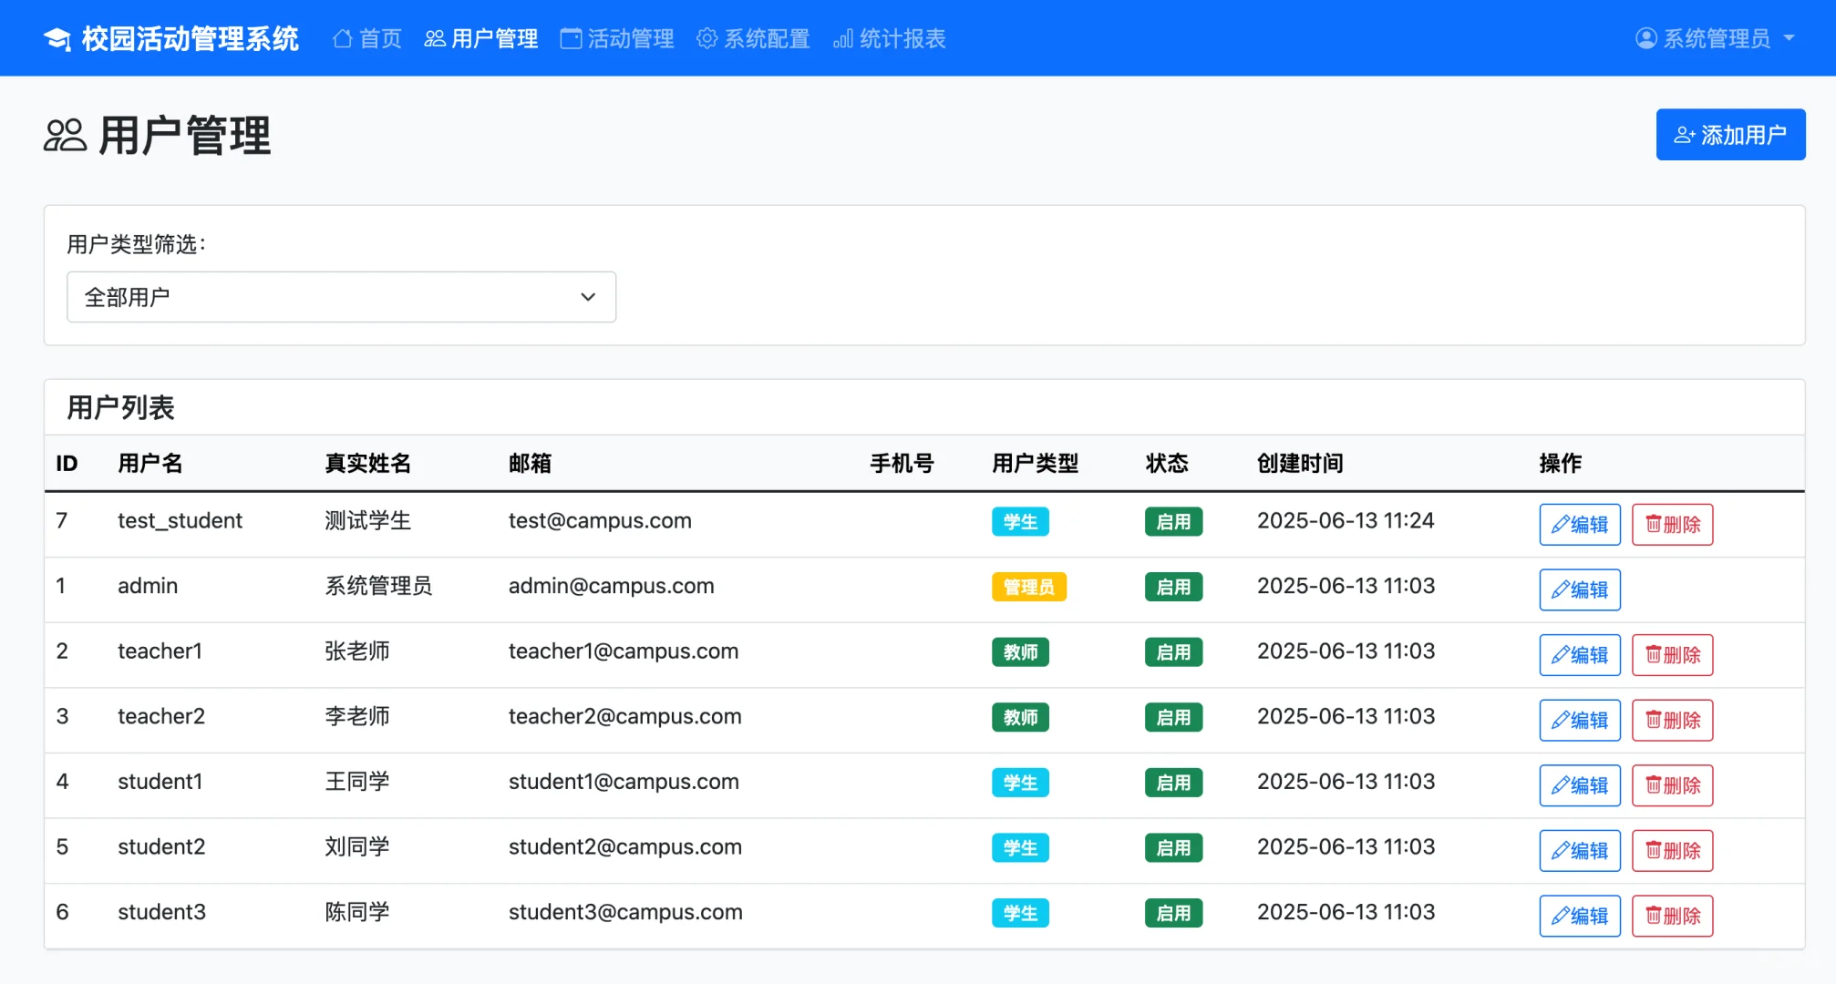The image size is (1836, 984).
Task: Click the 学生 type badge for student1
Action: (1019, 782)
